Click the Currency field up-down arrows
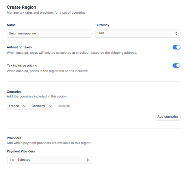The image size is (186, 171). [176, 33]
